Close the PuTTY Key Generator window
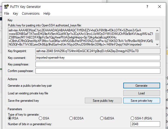 [x=160, y=7]
